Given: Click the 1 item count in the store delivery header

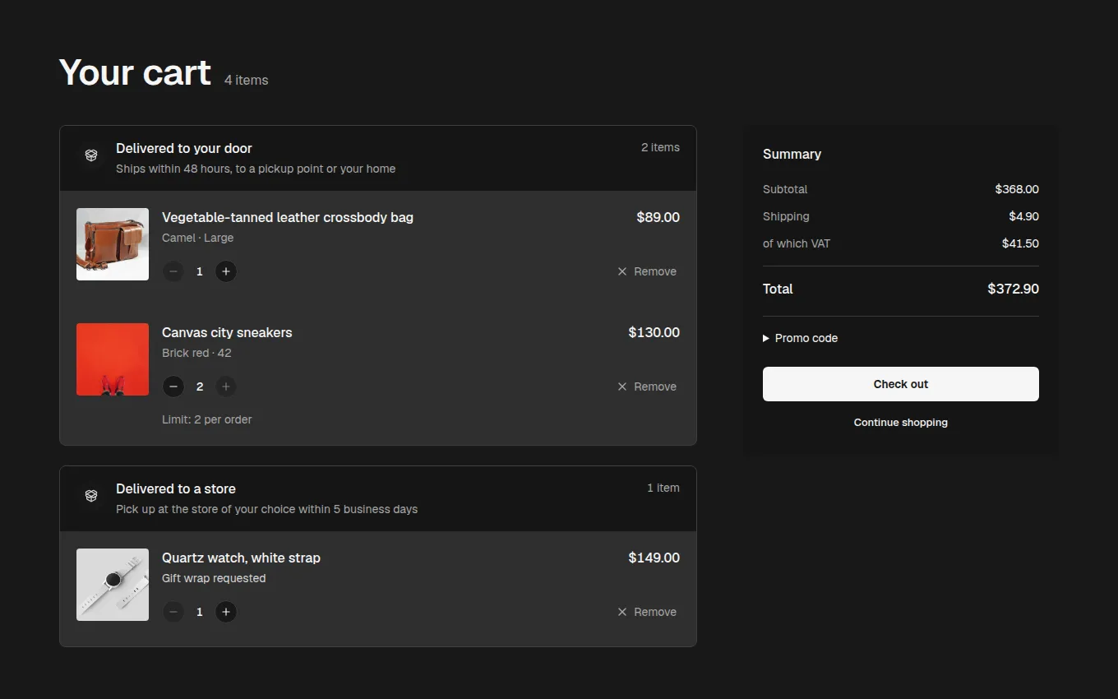Looking at the screenshot, I should [663, 488].
